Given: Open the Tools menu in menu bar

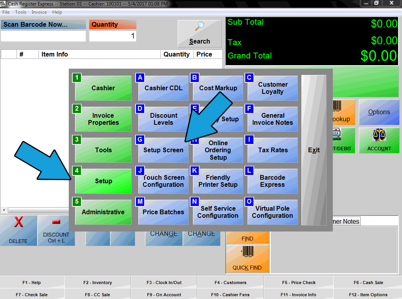Looking at the screenshot, I should [x=20, y=12].
